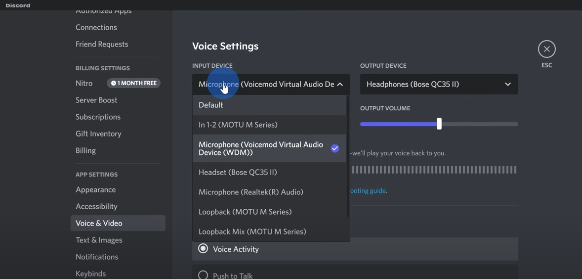Select the Voice Activity radio button
The image size is (582, 279).
coord(203,249)
